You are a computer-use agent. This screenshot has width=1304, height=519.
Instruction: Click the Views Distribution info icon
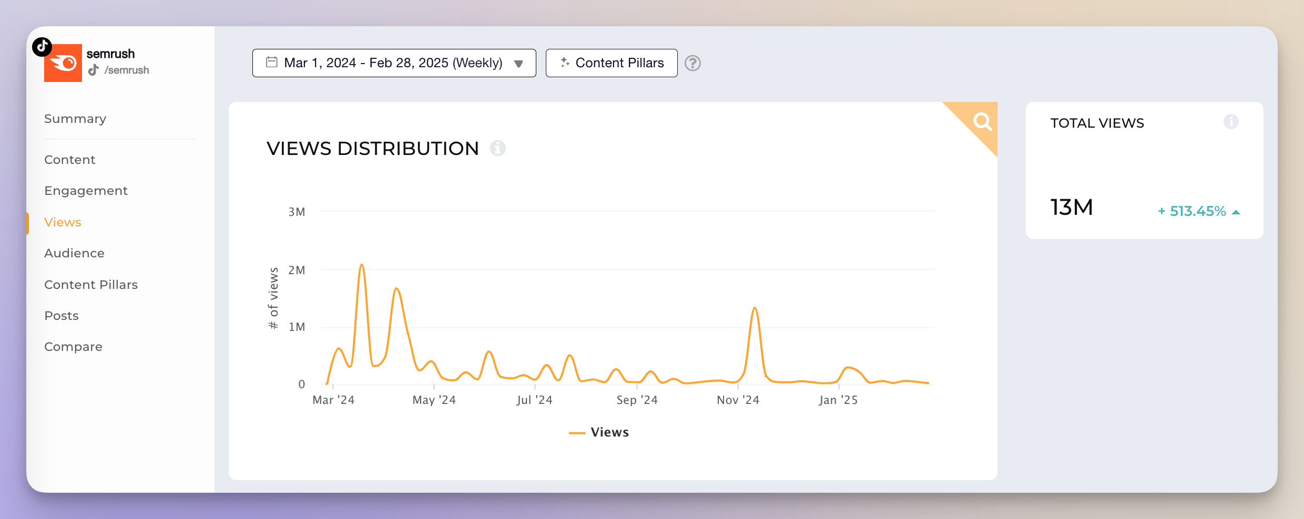498,149
